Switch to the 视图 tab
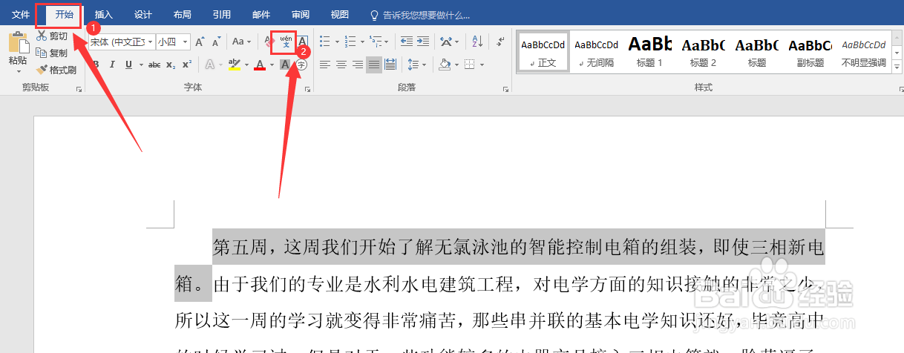 (339, 15)
